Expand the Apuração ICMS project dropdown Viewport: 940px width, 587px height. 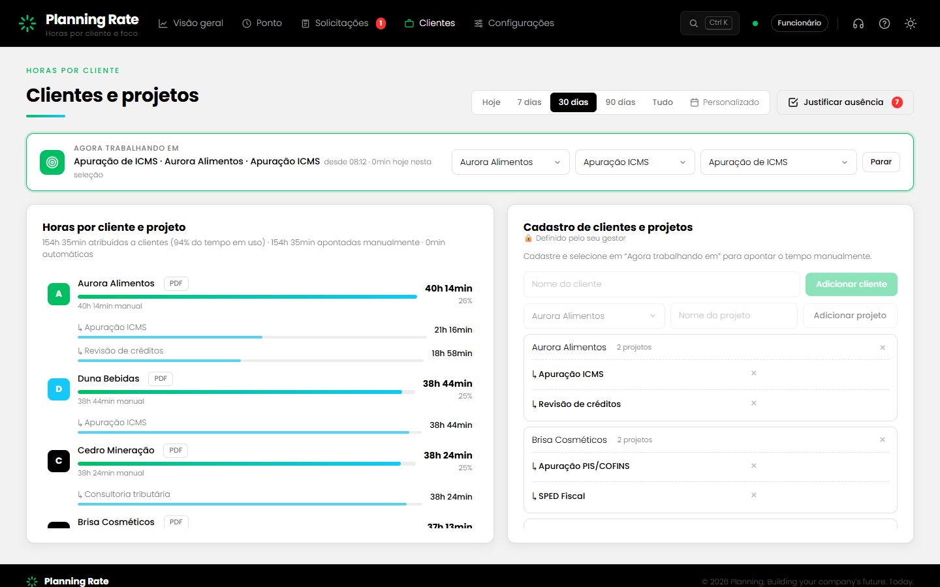click(634, 162)
